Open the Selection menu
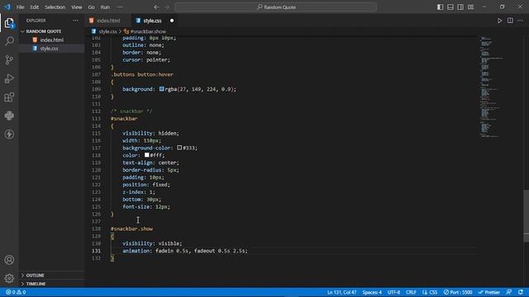 pyautogui.click(x=55, y=7)
